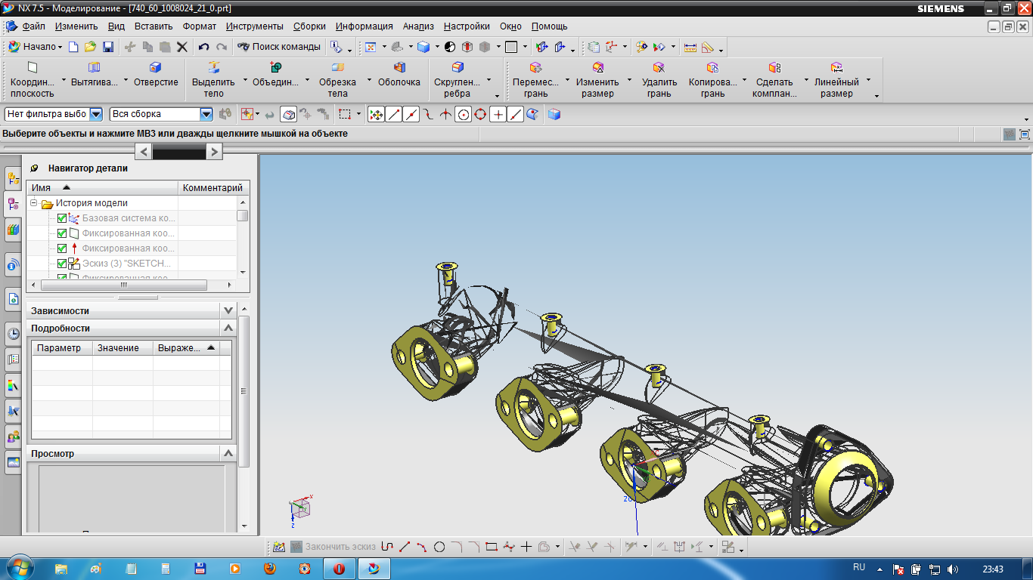Select the sketch Circle tool
1033x580 pixels.
coord(439,547)
